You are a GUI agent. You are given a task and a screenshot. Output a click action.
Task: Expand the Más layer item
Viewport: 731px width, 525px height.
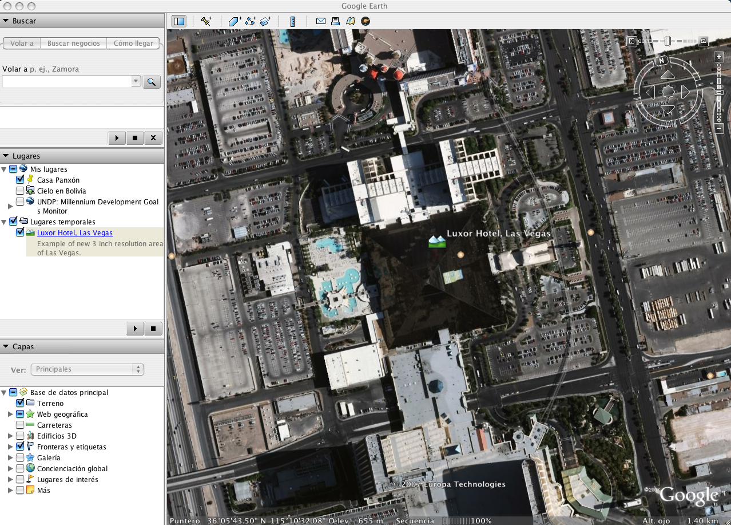pyautogui.click(x=10, y=490)
